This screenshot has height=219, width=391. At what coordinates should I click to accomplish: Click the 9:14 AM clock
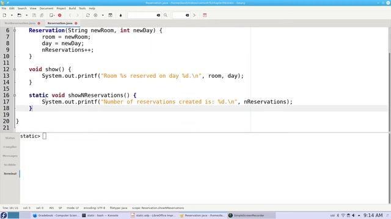373,215
